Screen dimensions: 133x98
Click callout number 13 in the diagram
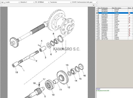point(67,65)
